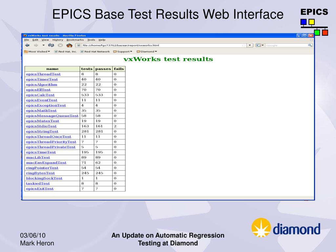Click the fails value 2 for epicsStdioTest
This screenshot has width=336, height=252.
(115, 126)
